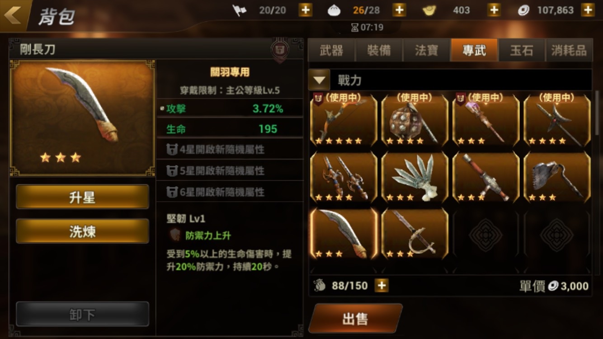Viewport: 603px width, 339px height.
Task: Open the 消耗品 tab
Action: (x=569, y=50)
